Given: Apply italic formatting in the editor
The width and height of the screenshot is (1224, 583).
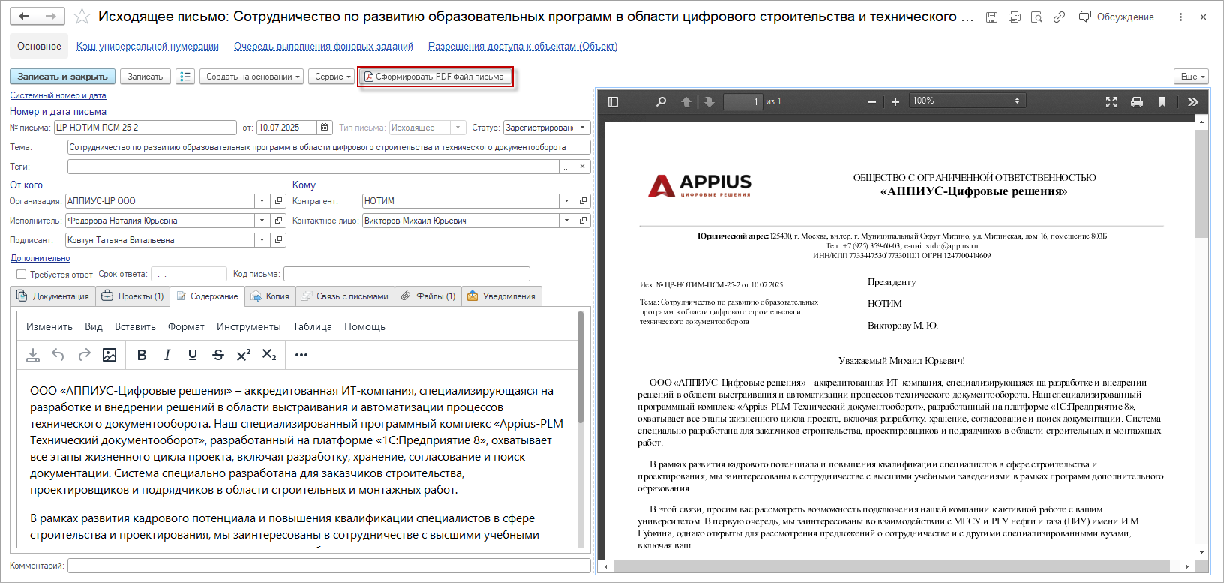Looking at the screenshot, I should click(167, 355).
